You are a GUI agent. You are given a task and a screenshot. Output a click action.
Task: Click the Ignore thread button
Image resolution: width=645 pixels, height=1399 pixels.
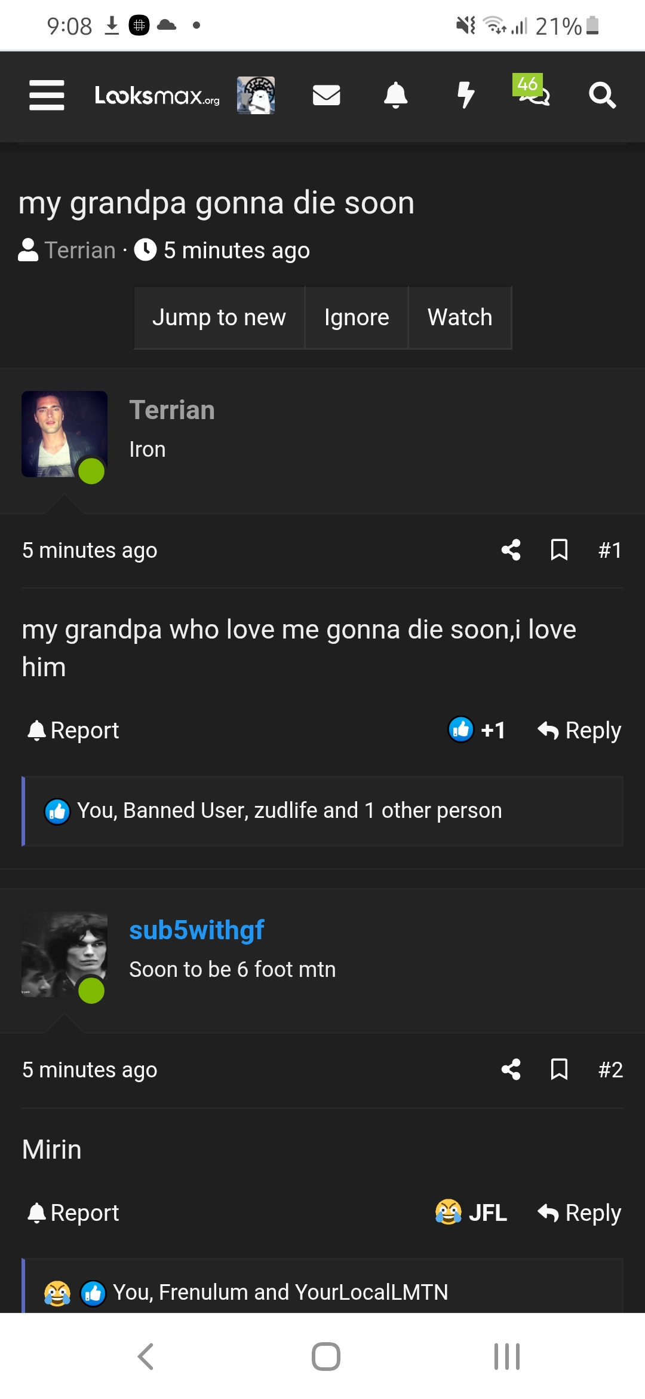(357, 317)
